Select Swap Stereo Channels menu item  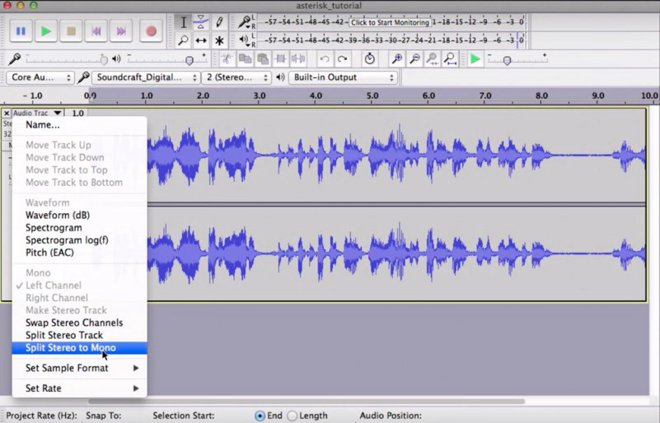click(74, 323)
